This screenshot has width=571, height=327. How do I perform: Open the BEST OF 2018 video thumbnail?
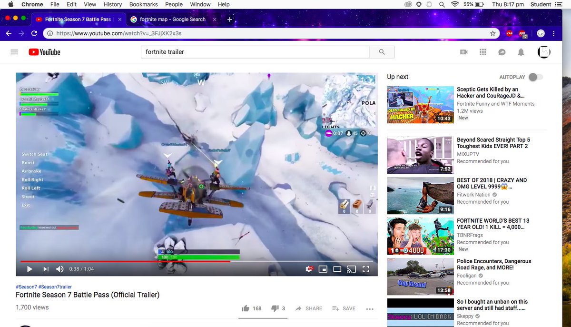[420, 195]
